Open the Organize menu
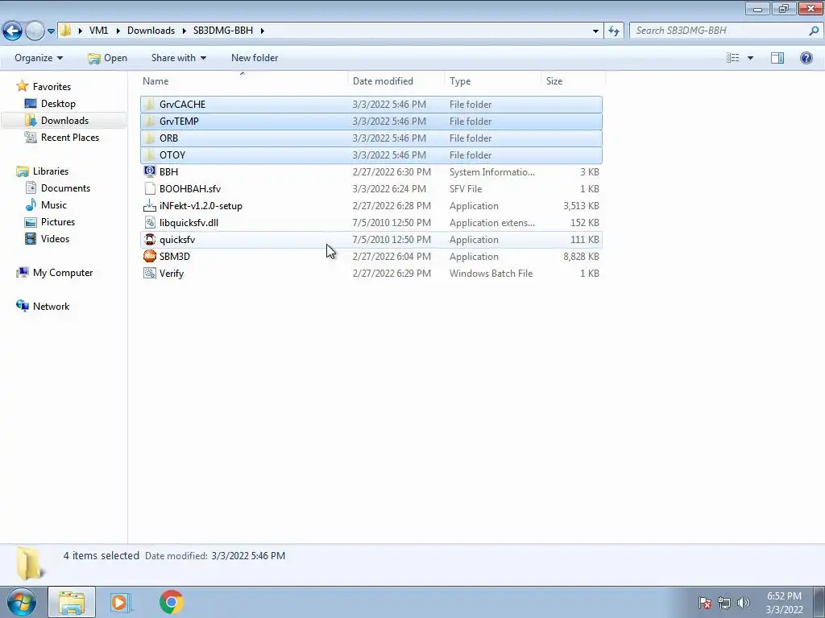825x618 pixels. click(x=39, y=58)
